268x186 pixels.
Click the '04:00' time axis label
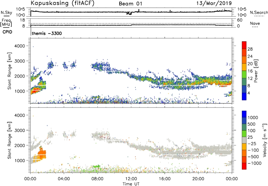64,179
